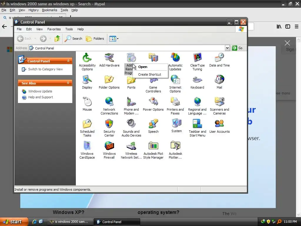Open the Back button history dropdown
This screenshot has height=226, width=301.
[x=35, y=39]
